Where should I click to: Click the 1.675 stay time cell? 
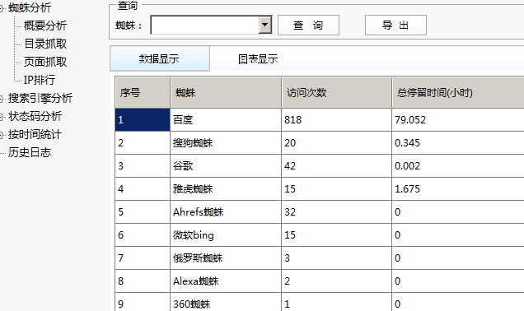click(x=458, y=189)
